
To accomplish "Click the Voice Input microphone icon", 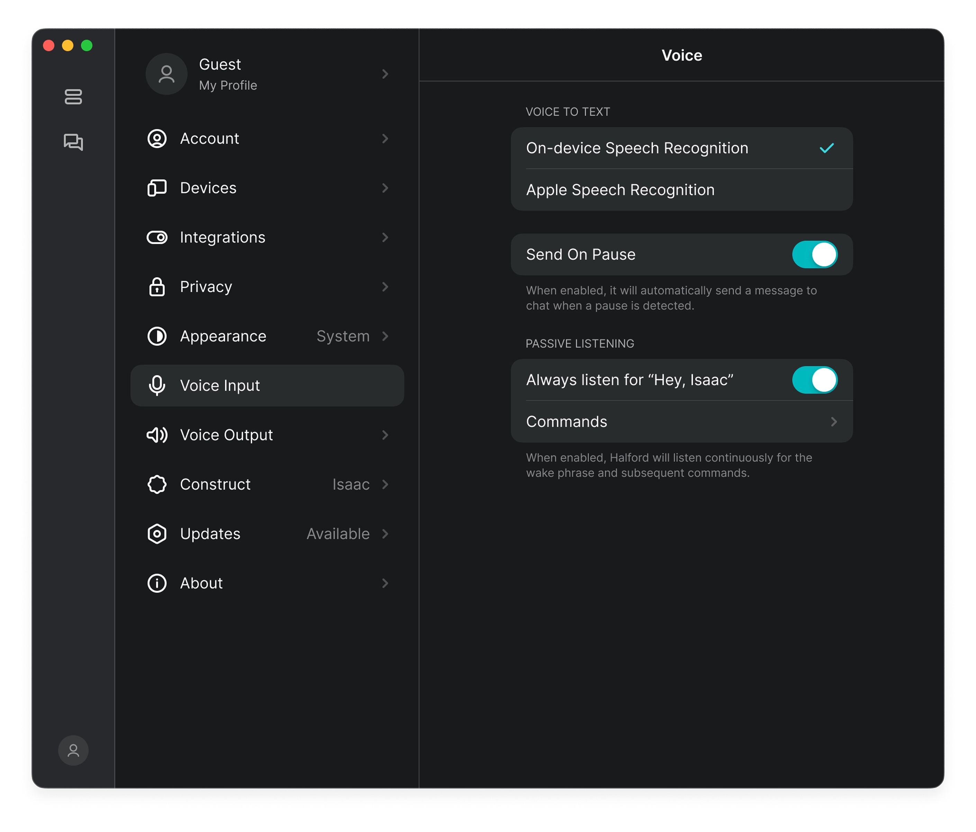I will click(157, 386).
